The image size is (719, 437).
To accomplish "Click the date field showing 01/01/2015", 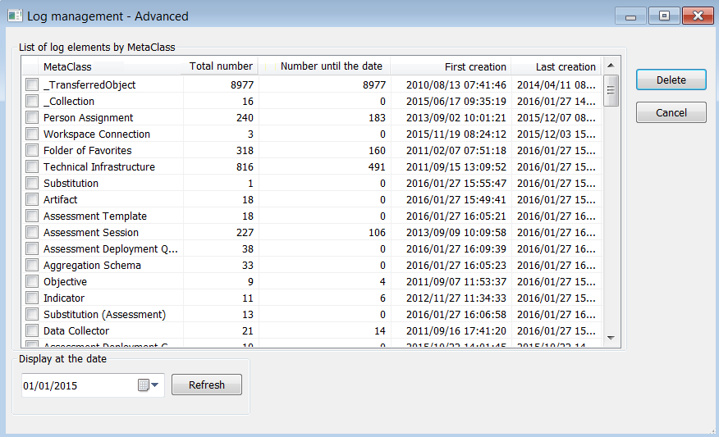I will coord(78,385).
